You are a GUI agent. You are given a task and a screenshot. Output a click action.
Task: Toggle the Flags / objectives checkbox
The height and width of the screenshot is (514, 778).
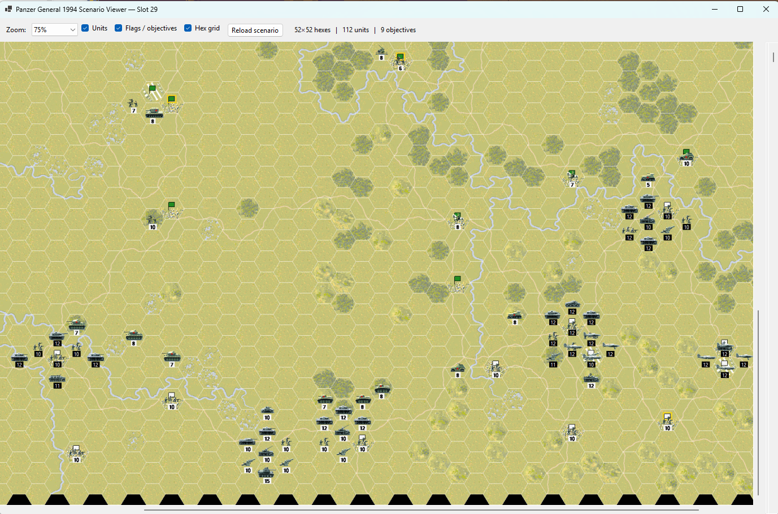[119, 28]
